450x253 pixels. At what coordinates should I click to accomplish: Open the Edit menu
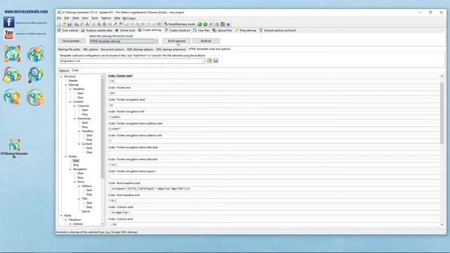67,18
